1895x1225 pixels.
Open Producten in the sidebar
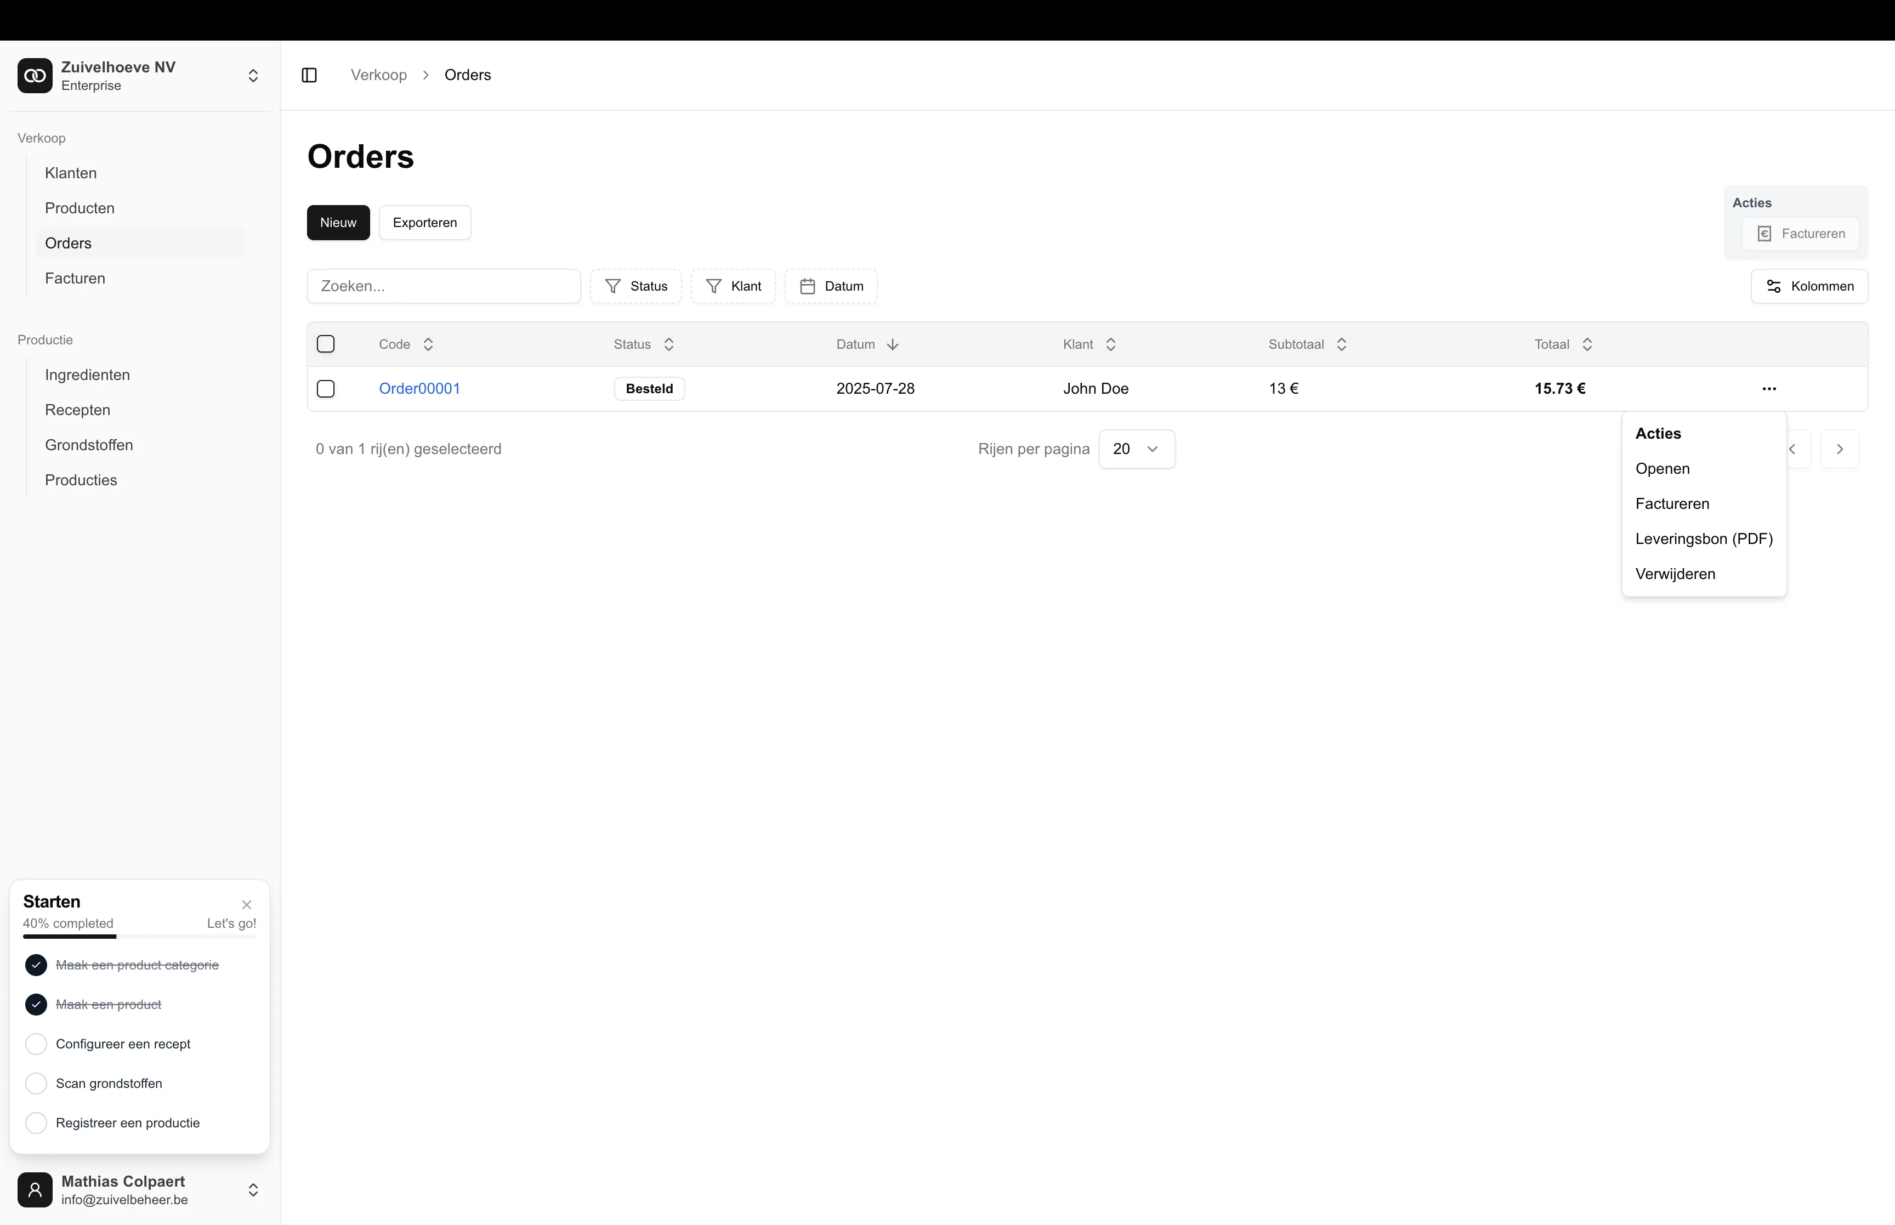pyautogui.click(x=140, y=208)
